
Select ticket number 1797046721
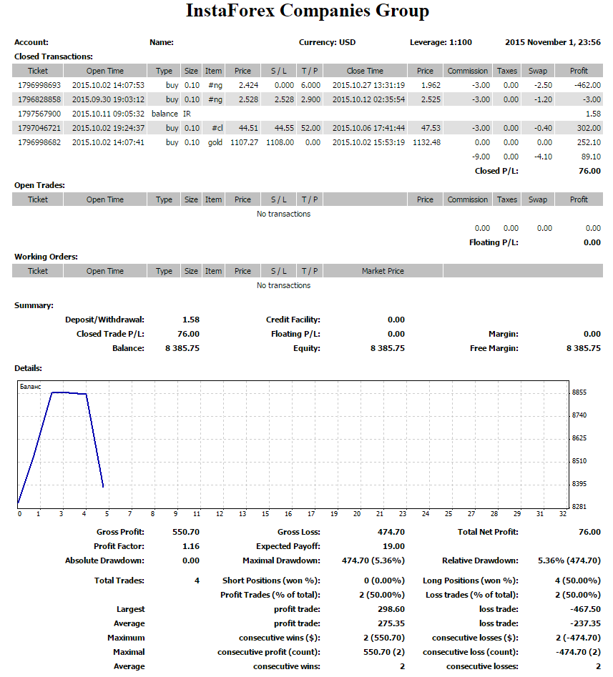click(39, 128)
